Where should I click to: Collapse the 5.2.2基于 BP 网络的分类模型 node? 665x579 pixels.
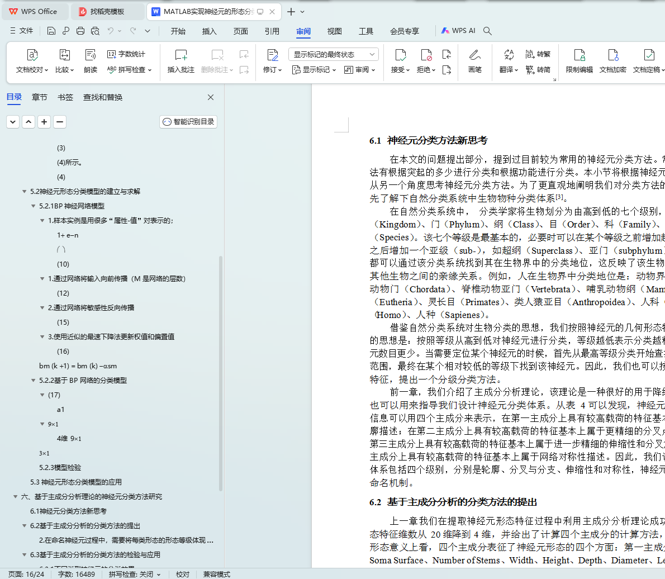(x=34, y=381)
